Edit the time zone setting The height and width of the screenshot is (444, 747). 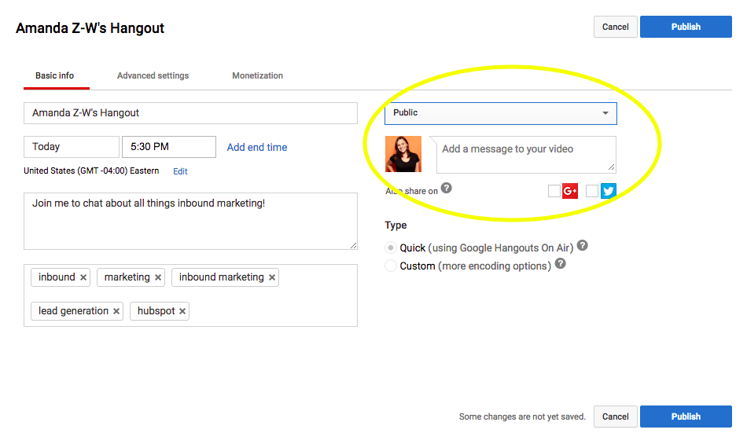(180, 171)
